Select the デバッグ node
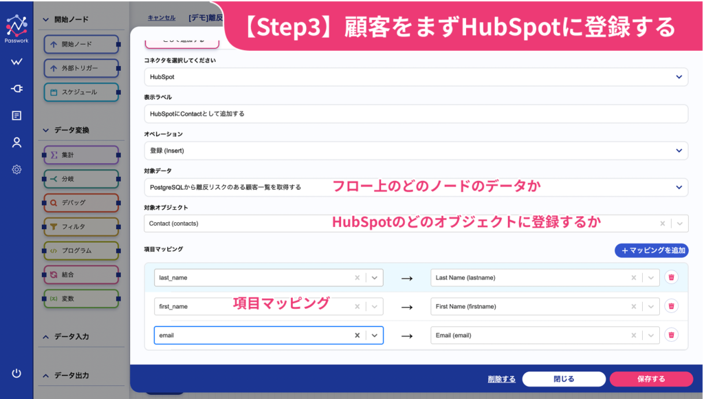The image size is (704, 399). tap(81, 203)
